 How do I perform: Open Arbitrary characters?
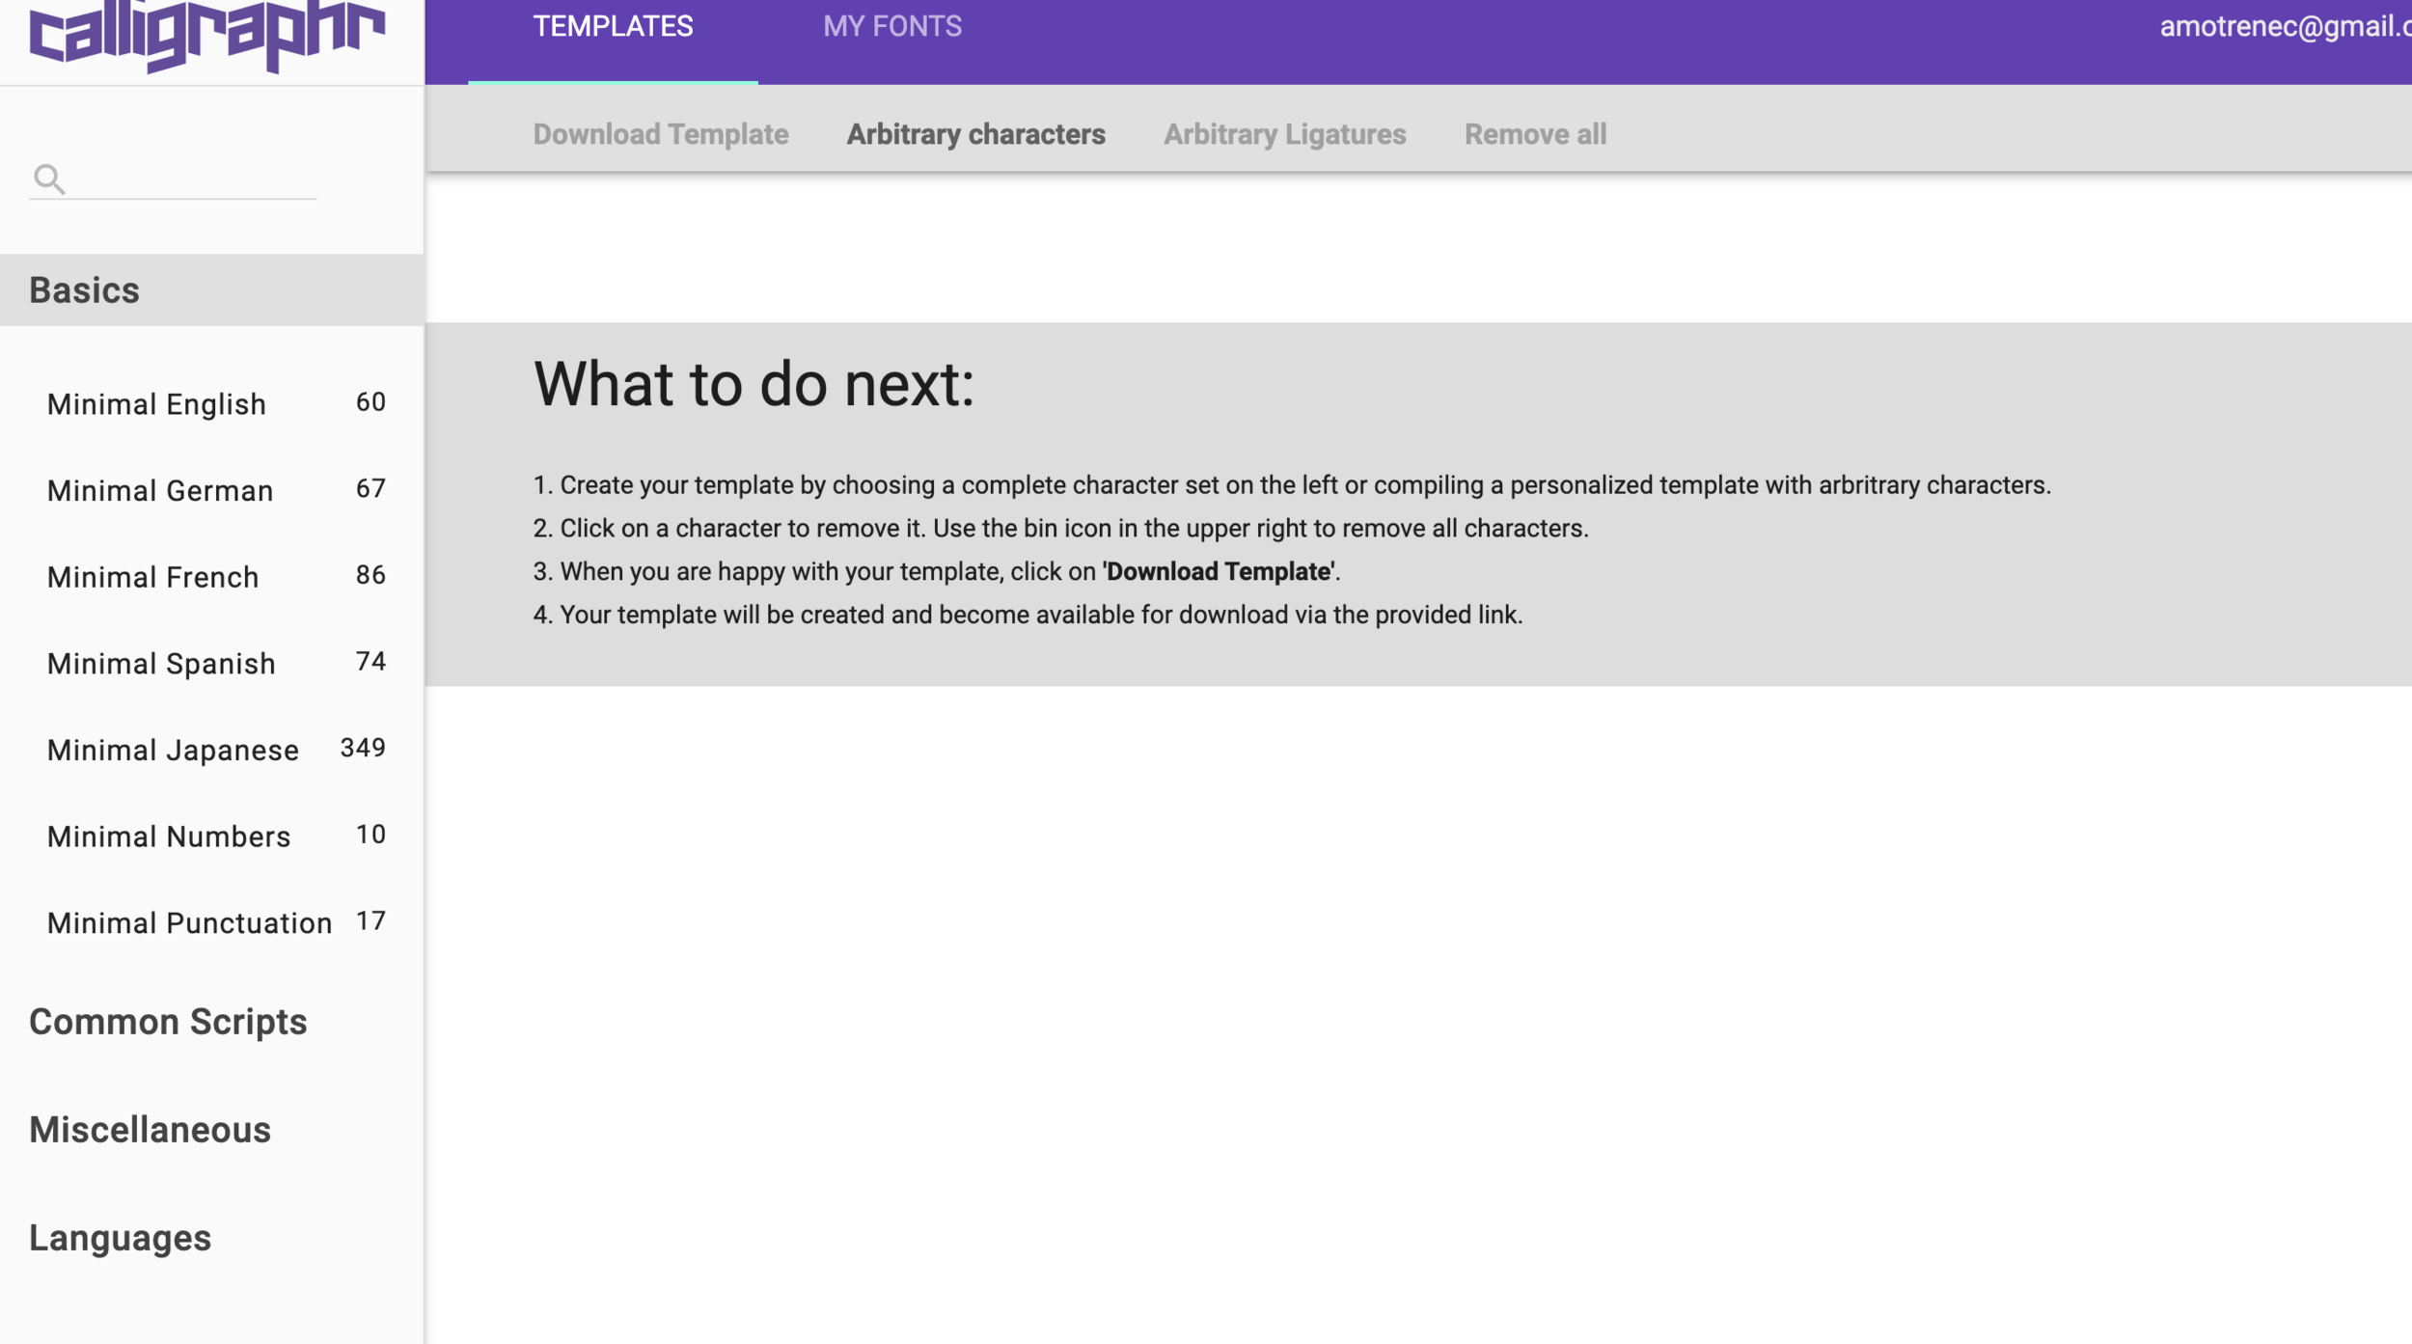tap(975, 134)
